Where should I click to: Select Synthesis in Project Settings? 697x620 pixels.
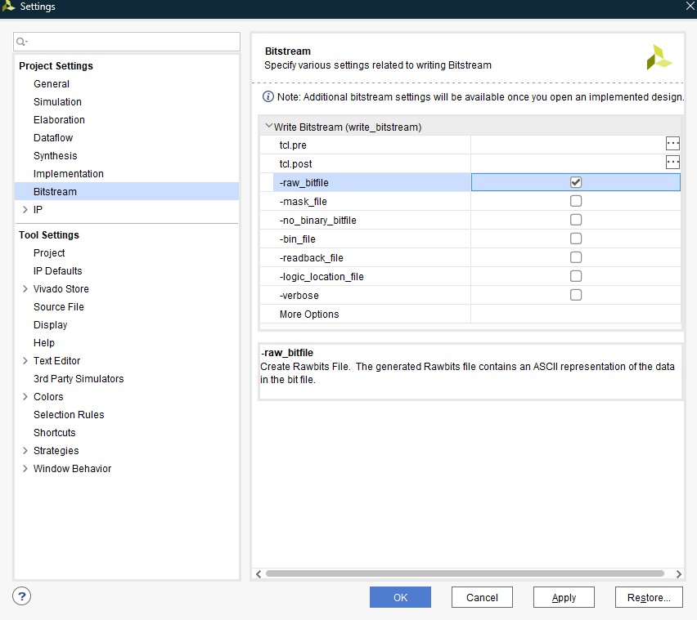(x=56, y=156)
